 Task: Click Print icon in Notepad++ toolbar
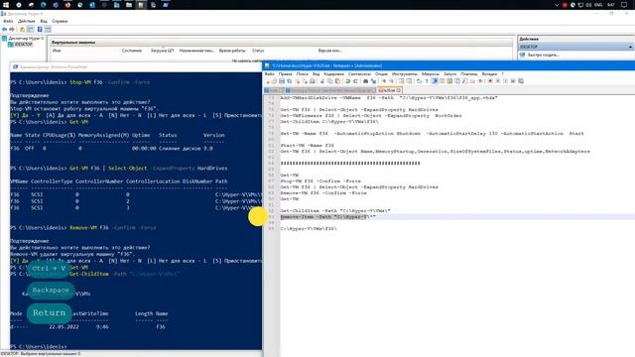coord(313,81)
